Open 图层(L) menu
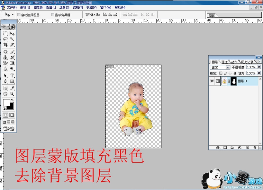The width and height of the screenshot is (263, 190). [51, 7]
